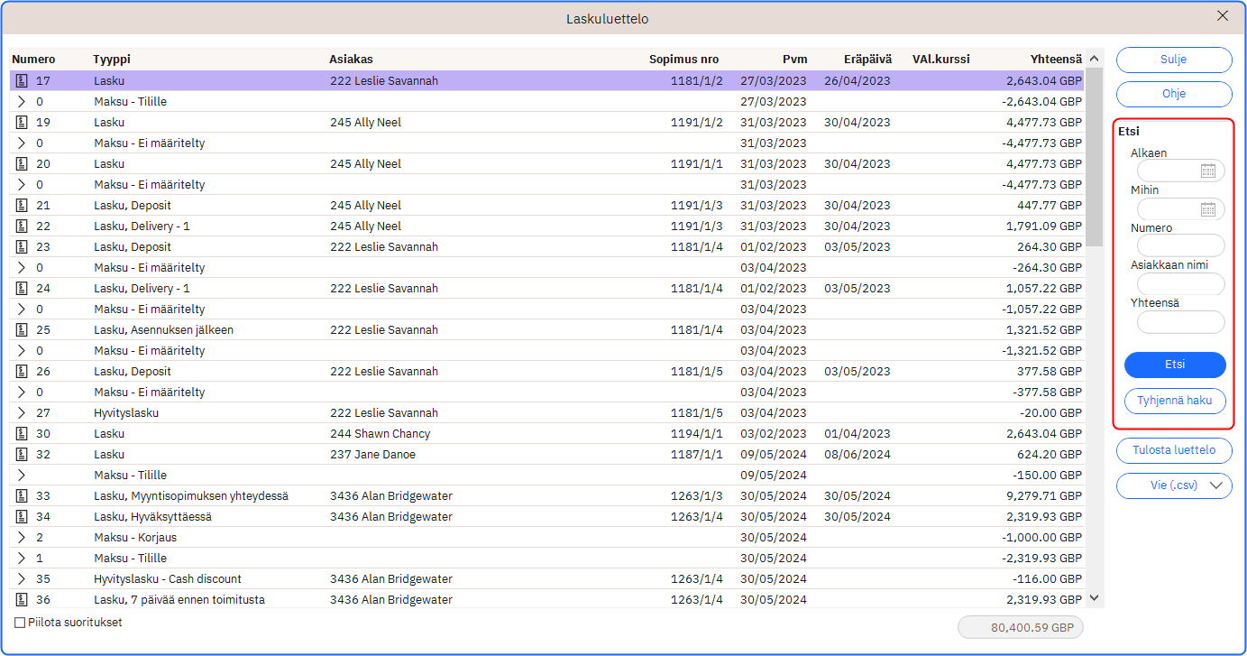Toggle the Piilota suoritukset checkbox
The height and width of the screenshot is (656, 1247).
coord(21,623)
